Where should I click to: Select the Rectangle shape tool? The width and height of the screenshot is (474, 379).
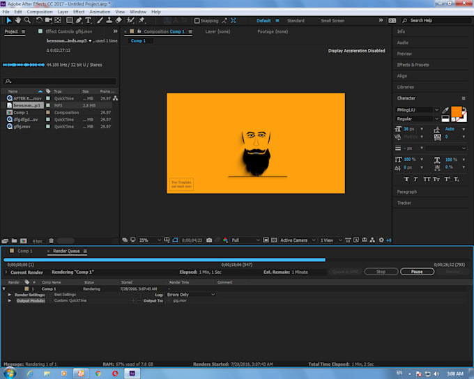(69, 20)
